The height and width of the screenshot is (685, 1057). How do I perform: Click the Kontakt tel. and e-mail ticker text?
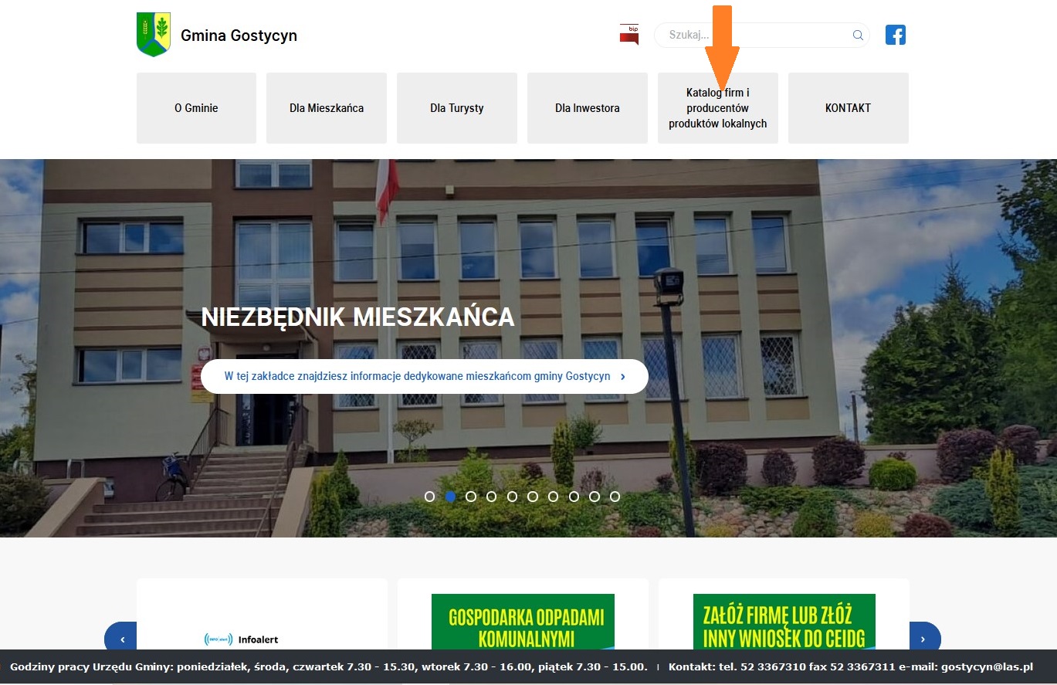point(851,666)
